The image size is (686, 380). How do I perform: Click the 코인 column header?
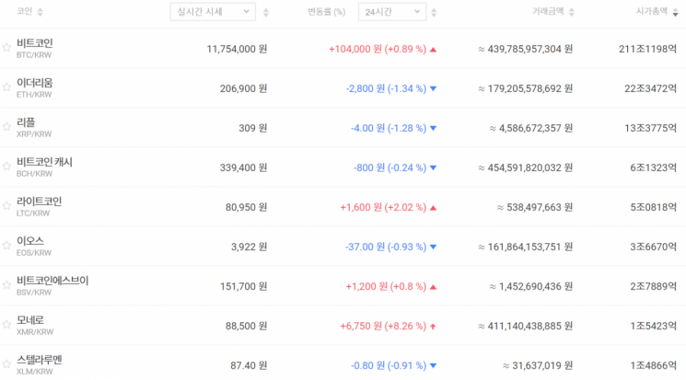point(25,11)
